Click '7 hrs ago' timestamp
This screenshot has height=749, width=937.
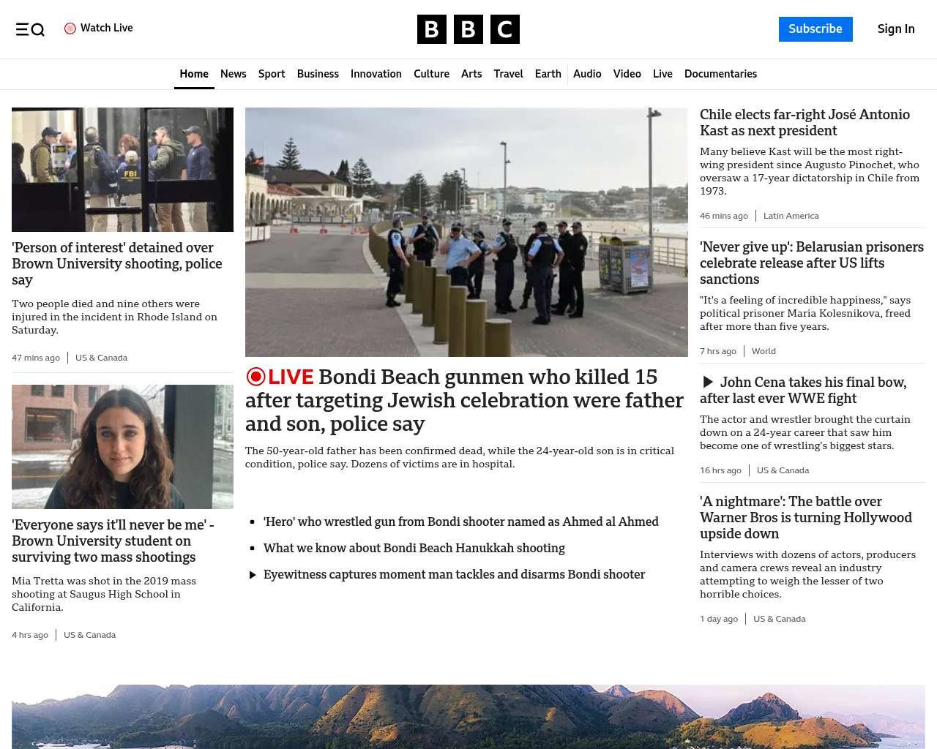coord(718,351)
